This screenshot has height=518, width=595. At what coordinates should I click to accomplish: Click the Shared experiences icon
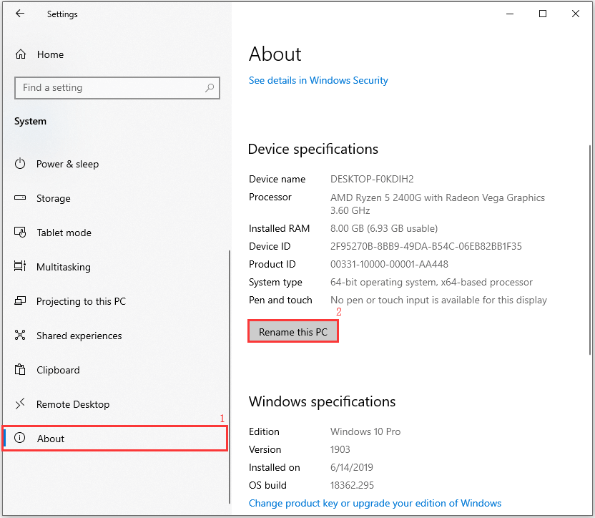coord(20,335)
